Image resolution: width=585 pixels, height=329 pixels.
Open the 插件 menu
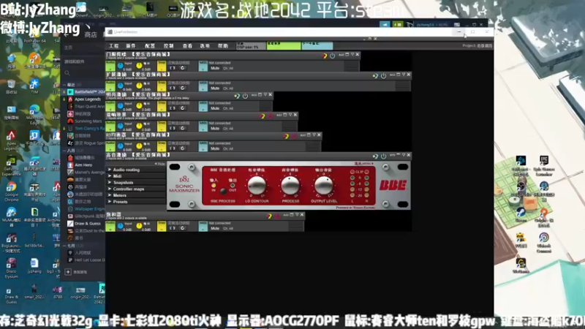coord(131,46)
